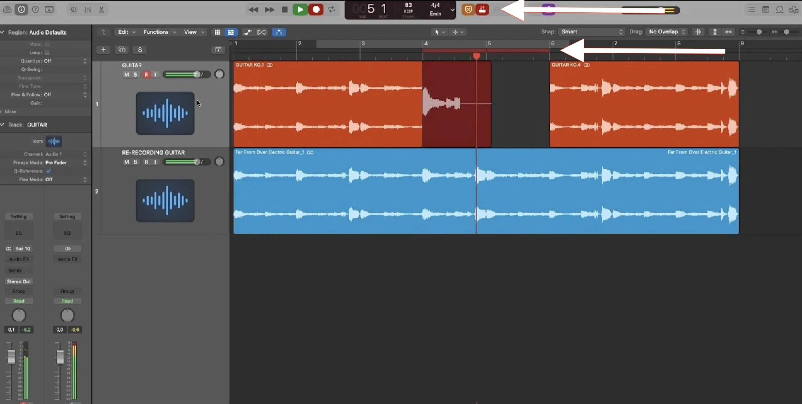Open the Library icon in control bar

tap(7, 9)
